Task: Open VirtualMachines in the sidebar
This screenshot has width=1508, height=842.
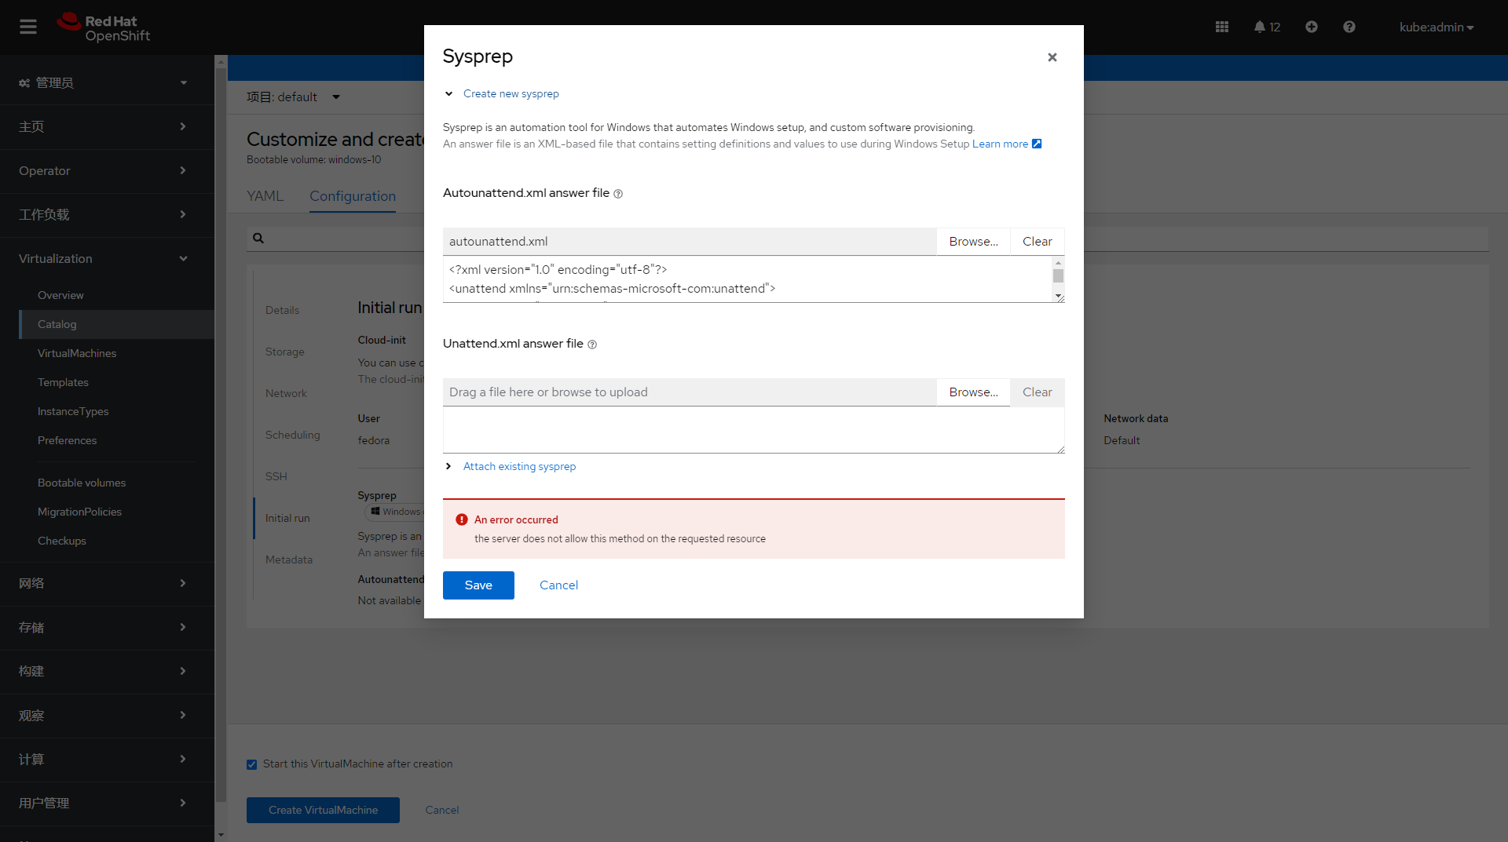Action: [77, 353]
